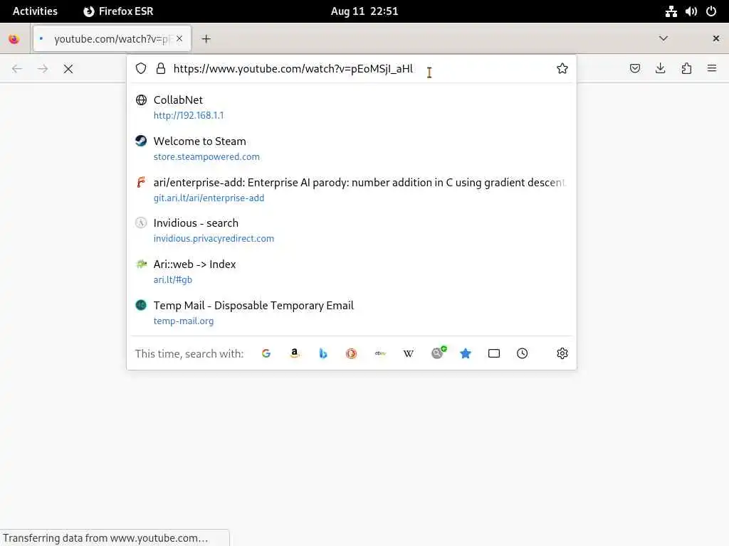Viewport: 729px width, 546px height.
Task: Open the Firefox ESR app menu
Action: pyautogui.click(x=119, y=11)
